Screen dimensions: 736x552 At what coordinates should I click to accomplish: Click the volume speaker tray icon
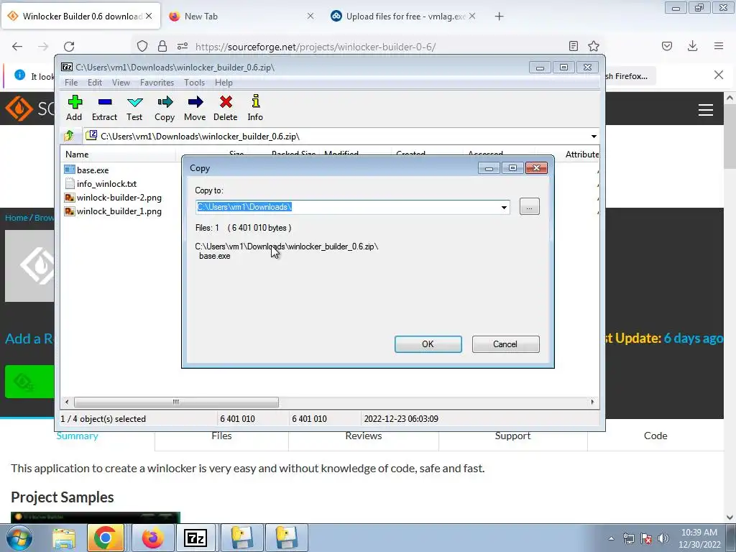tap(663, 538)
